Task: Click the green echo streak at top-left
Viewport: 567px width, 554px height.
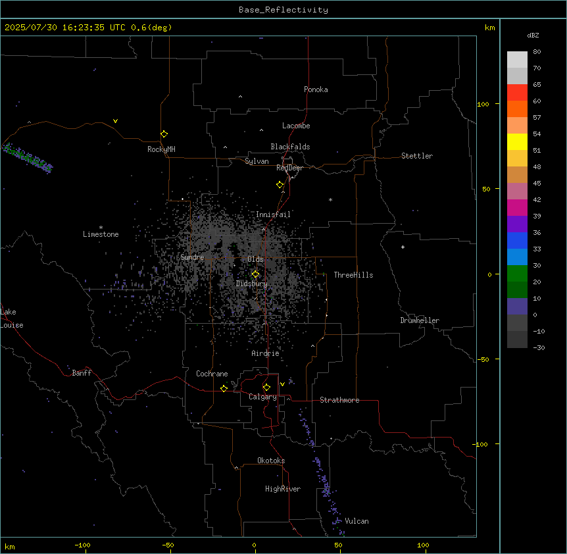Action: tap(28, 158)
